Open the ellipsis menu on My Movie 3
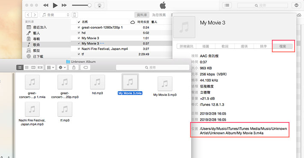This screenshot has height=158, width=304. point(102,43)
